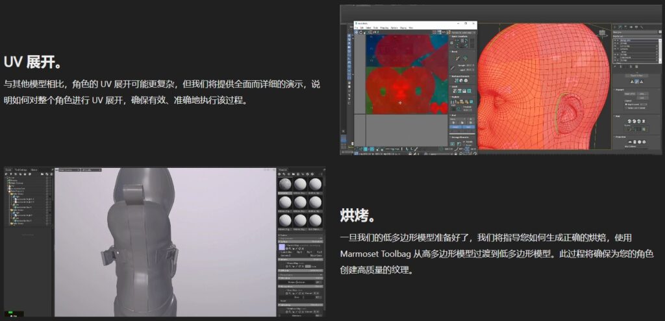Click Break icon in Explode rollout
The width and height of the screenshot is (665, 321).
click(453, 102)
